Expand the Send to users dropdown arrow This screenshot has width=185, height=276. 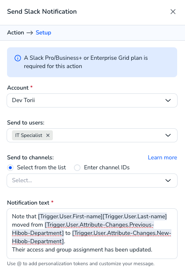point(168,135)
